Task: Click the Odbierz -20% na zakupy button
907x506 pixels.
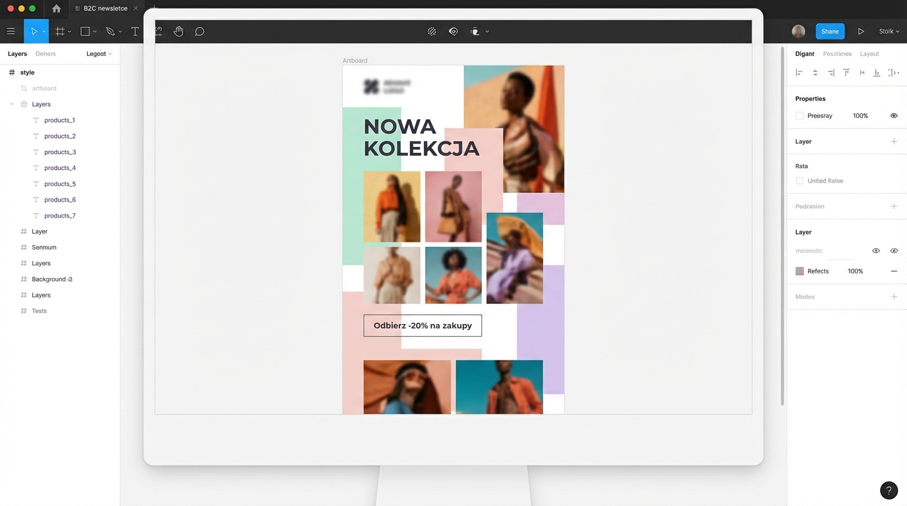Action: pyautogui.click(x=423, y=325)
